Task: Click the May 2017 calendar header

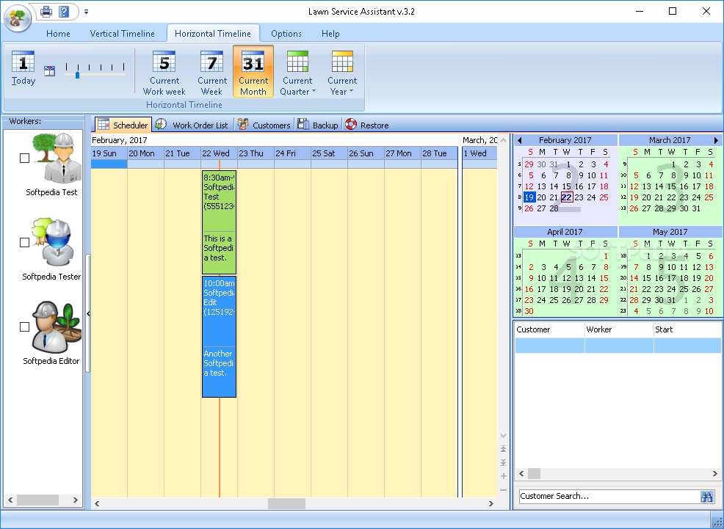Action: point(670,232)
